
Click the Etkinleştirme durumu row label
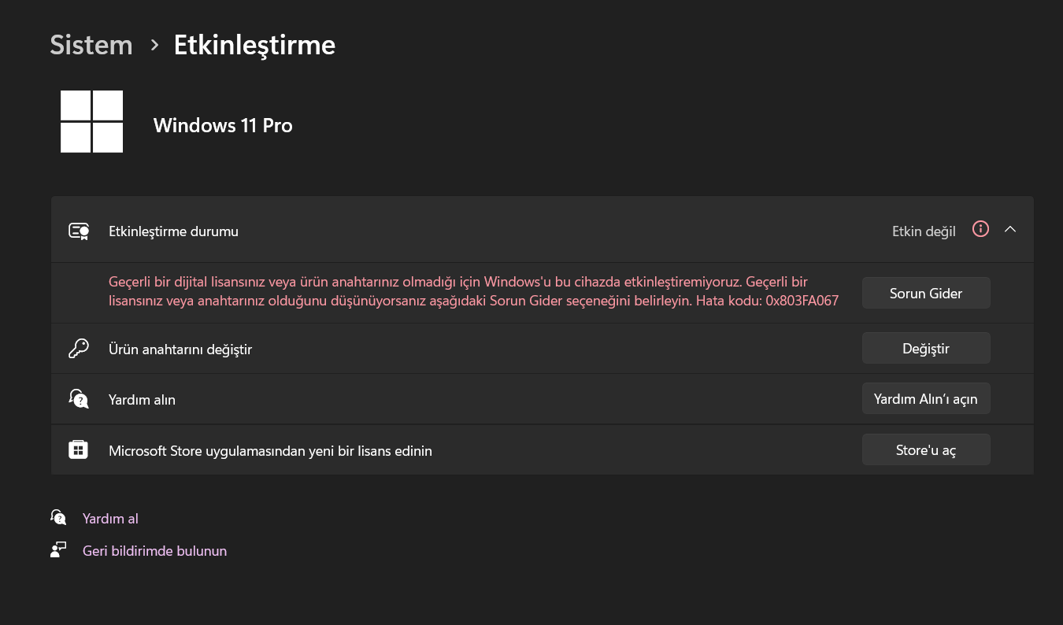tap(173, 231)
